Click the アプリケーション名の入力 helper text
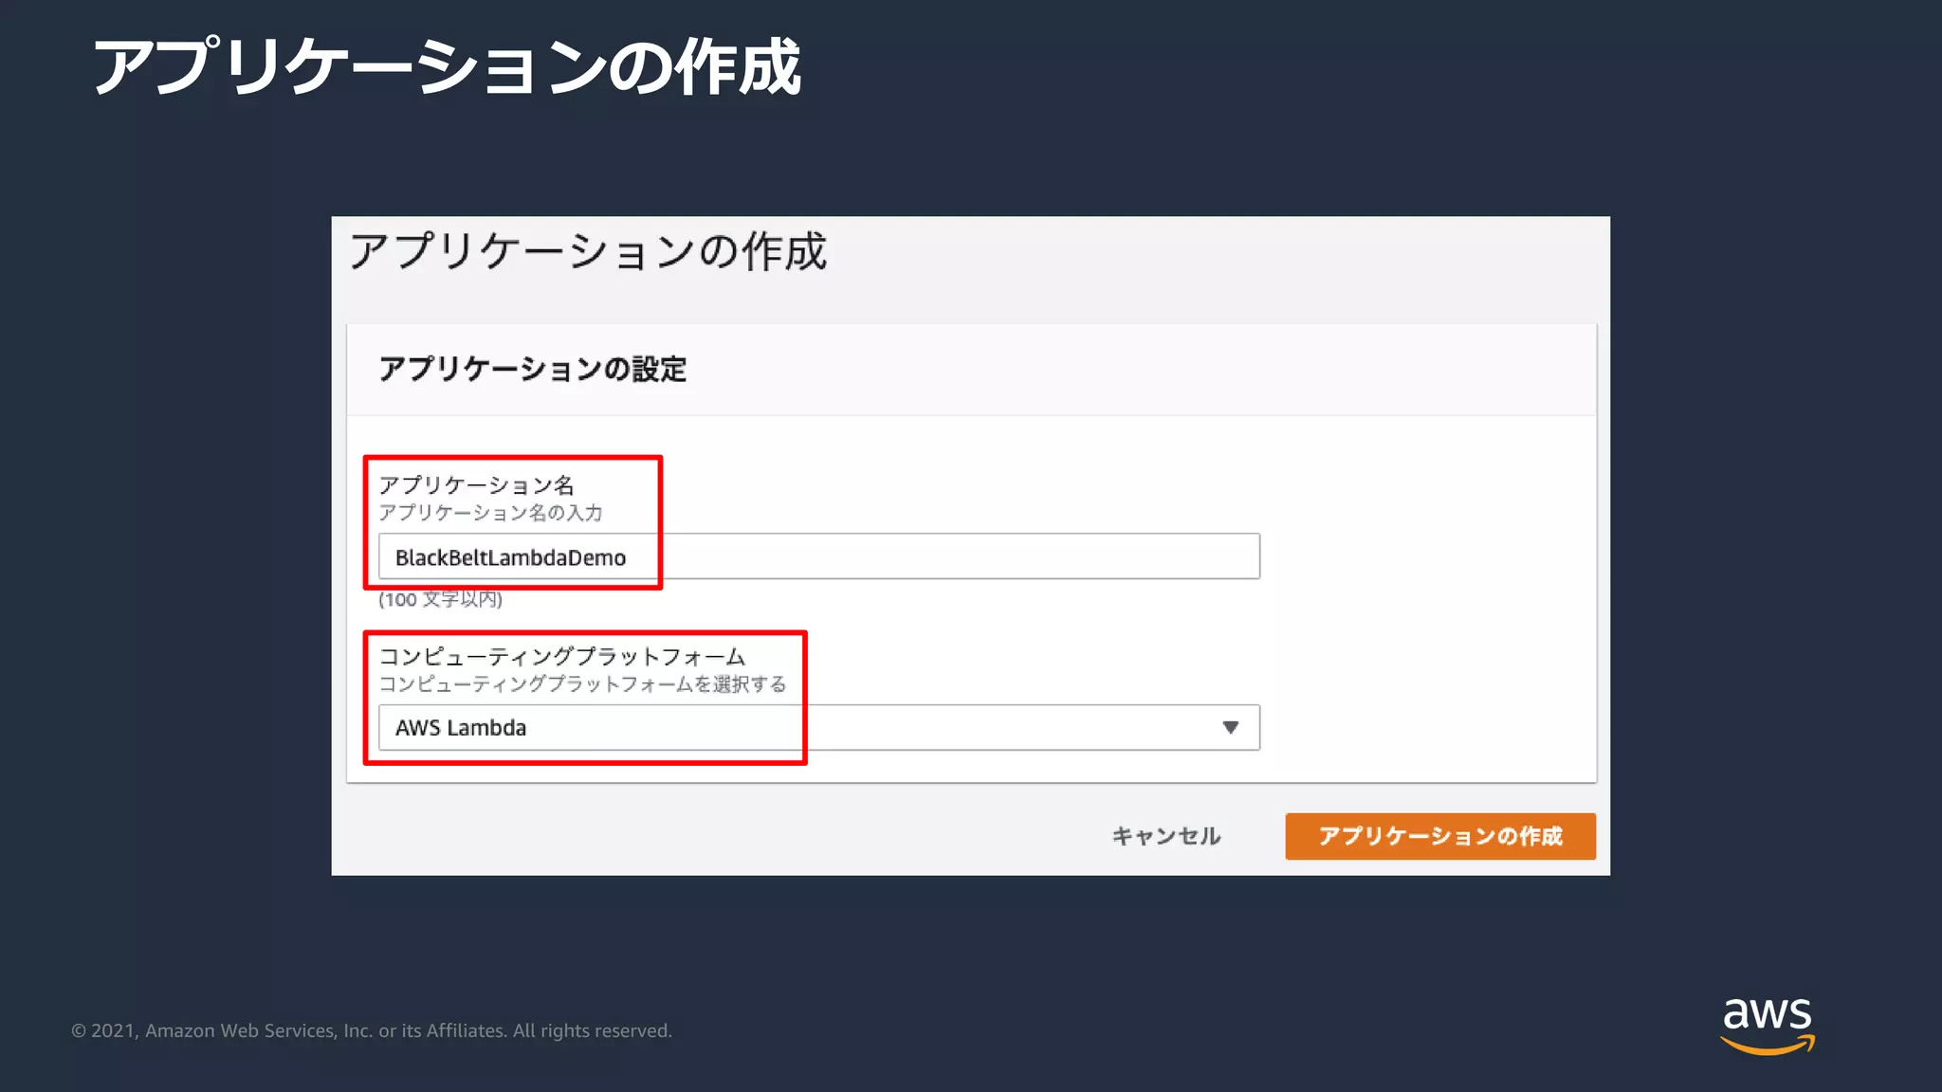The height and width of the screenshot is (1092, 1942). click(x=491, y=513)
